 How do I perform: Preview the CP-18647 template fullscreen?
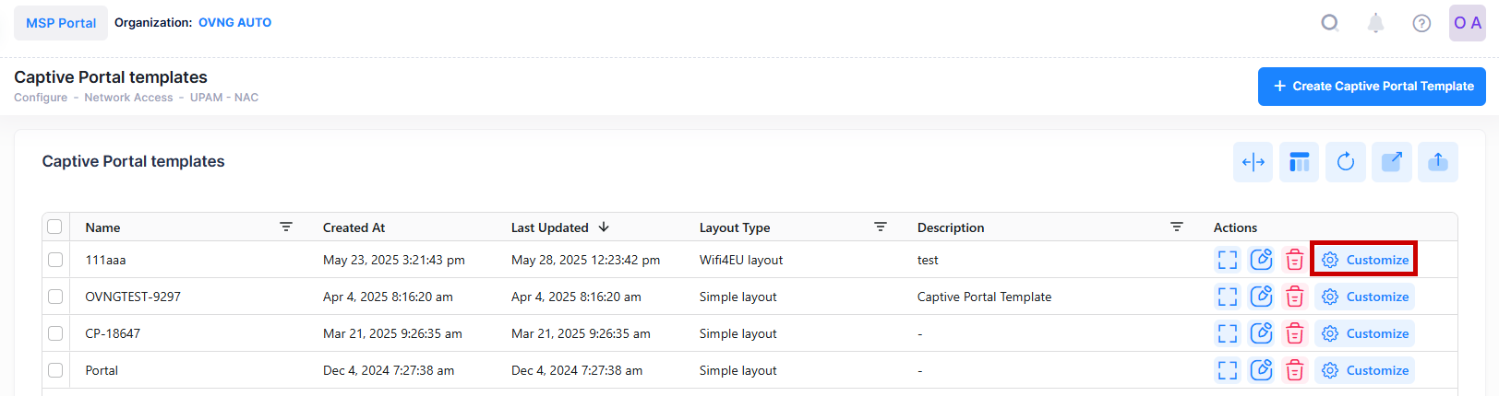point(1227,333)
